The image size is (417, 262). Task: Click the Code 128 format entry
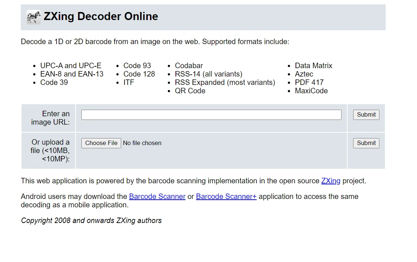tap(139, 74)
